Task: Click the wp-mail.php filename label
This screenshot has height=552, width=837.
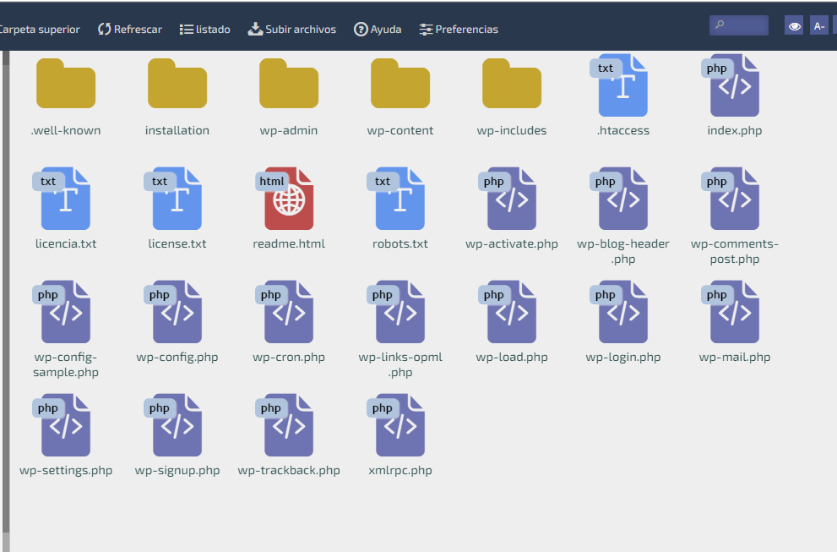Action: click(x=735, y=357)
